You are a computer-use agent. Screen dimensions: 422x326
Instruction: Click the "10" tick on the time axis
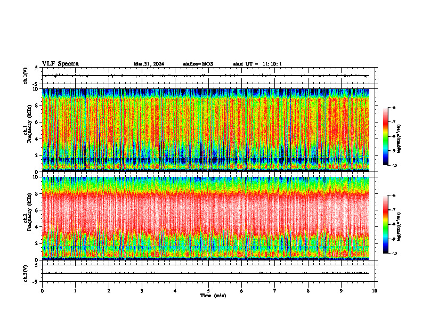coord(375,291)
